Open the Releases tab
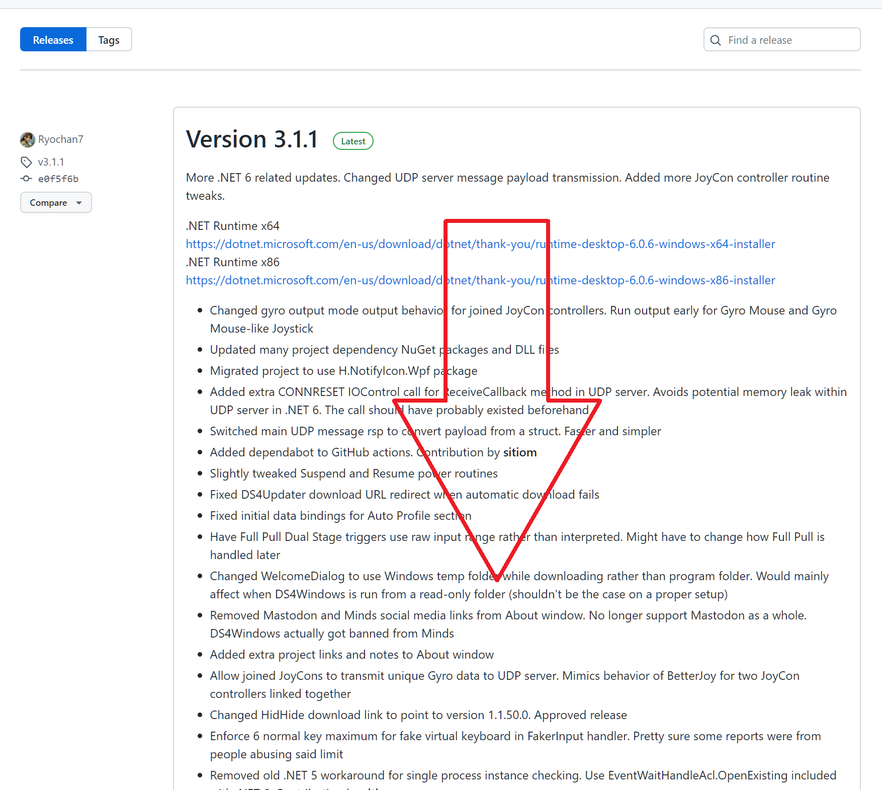Screen dimensions: 882x790 pyautogui.click(x=53, y=40)
